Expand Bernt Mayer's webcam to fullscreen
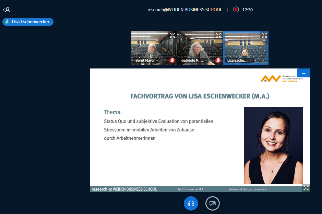The height and width of the screenshot is (214, 322). point(172,35)
